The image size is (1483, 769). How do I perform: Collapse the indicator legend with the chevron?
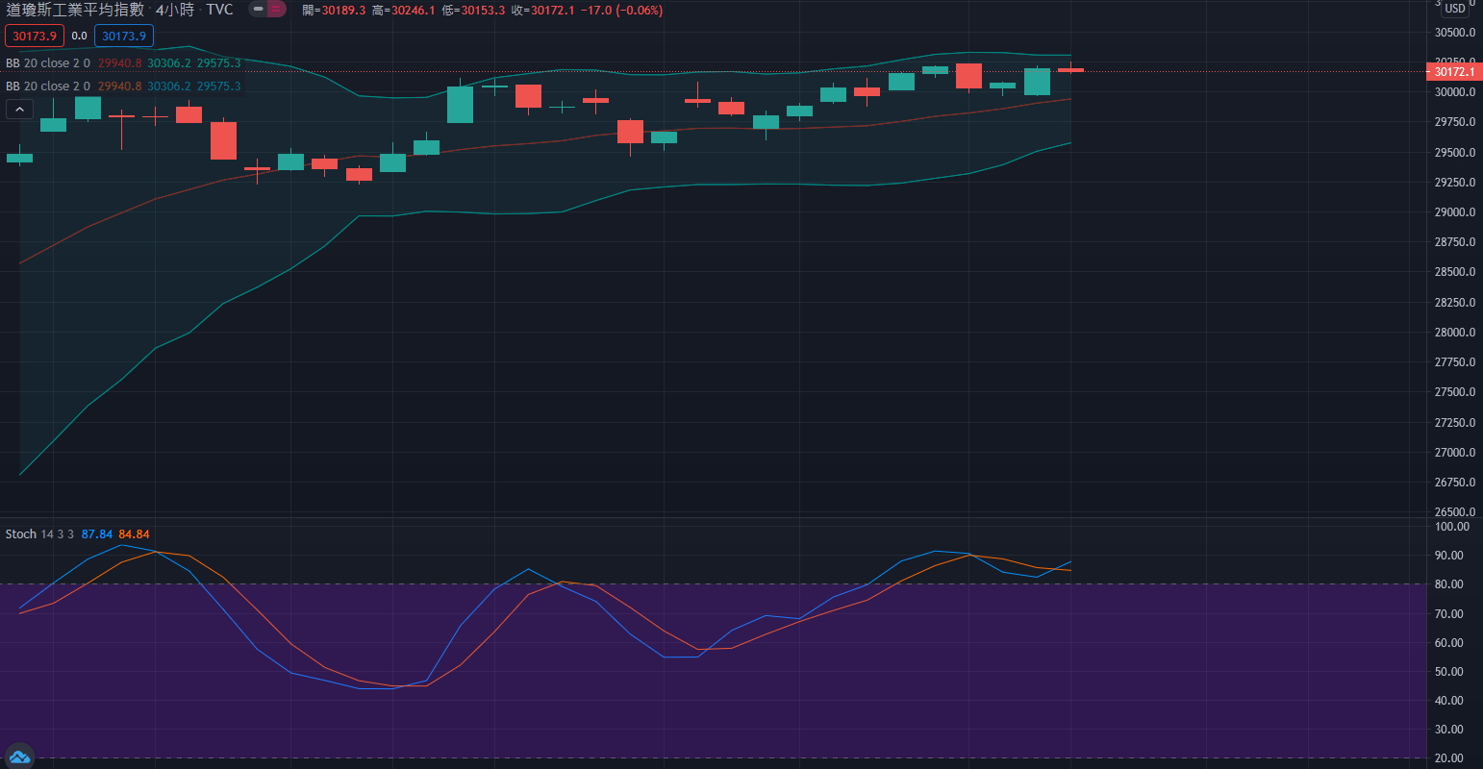(x=19, y=110)
